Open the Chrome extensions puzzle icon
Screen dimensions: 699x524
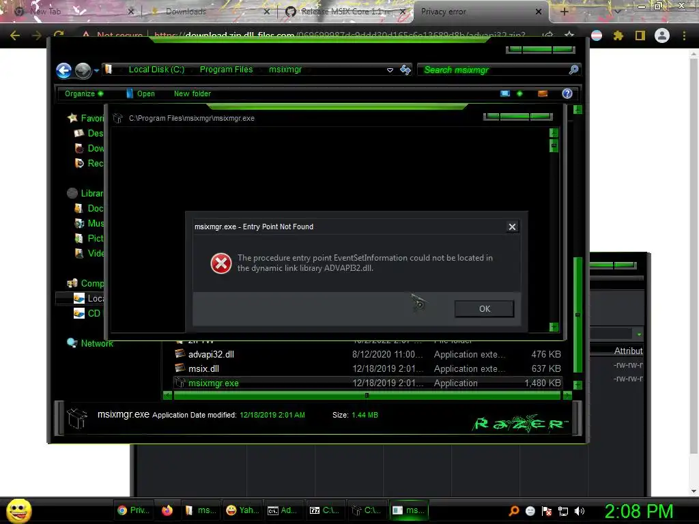coord(618,35)
